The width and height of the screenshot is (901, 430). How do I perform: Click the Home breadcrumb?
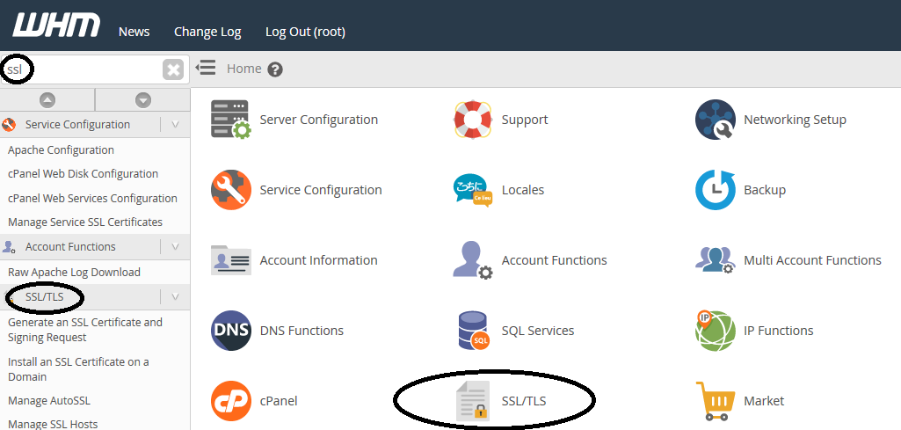tap(244, 69)
